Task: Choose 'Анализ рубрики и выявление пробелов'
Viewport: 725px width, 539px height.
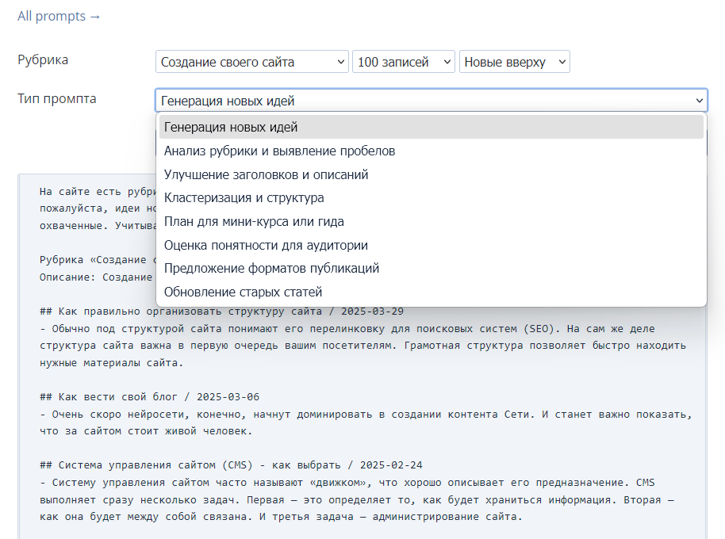Action: 432,151
